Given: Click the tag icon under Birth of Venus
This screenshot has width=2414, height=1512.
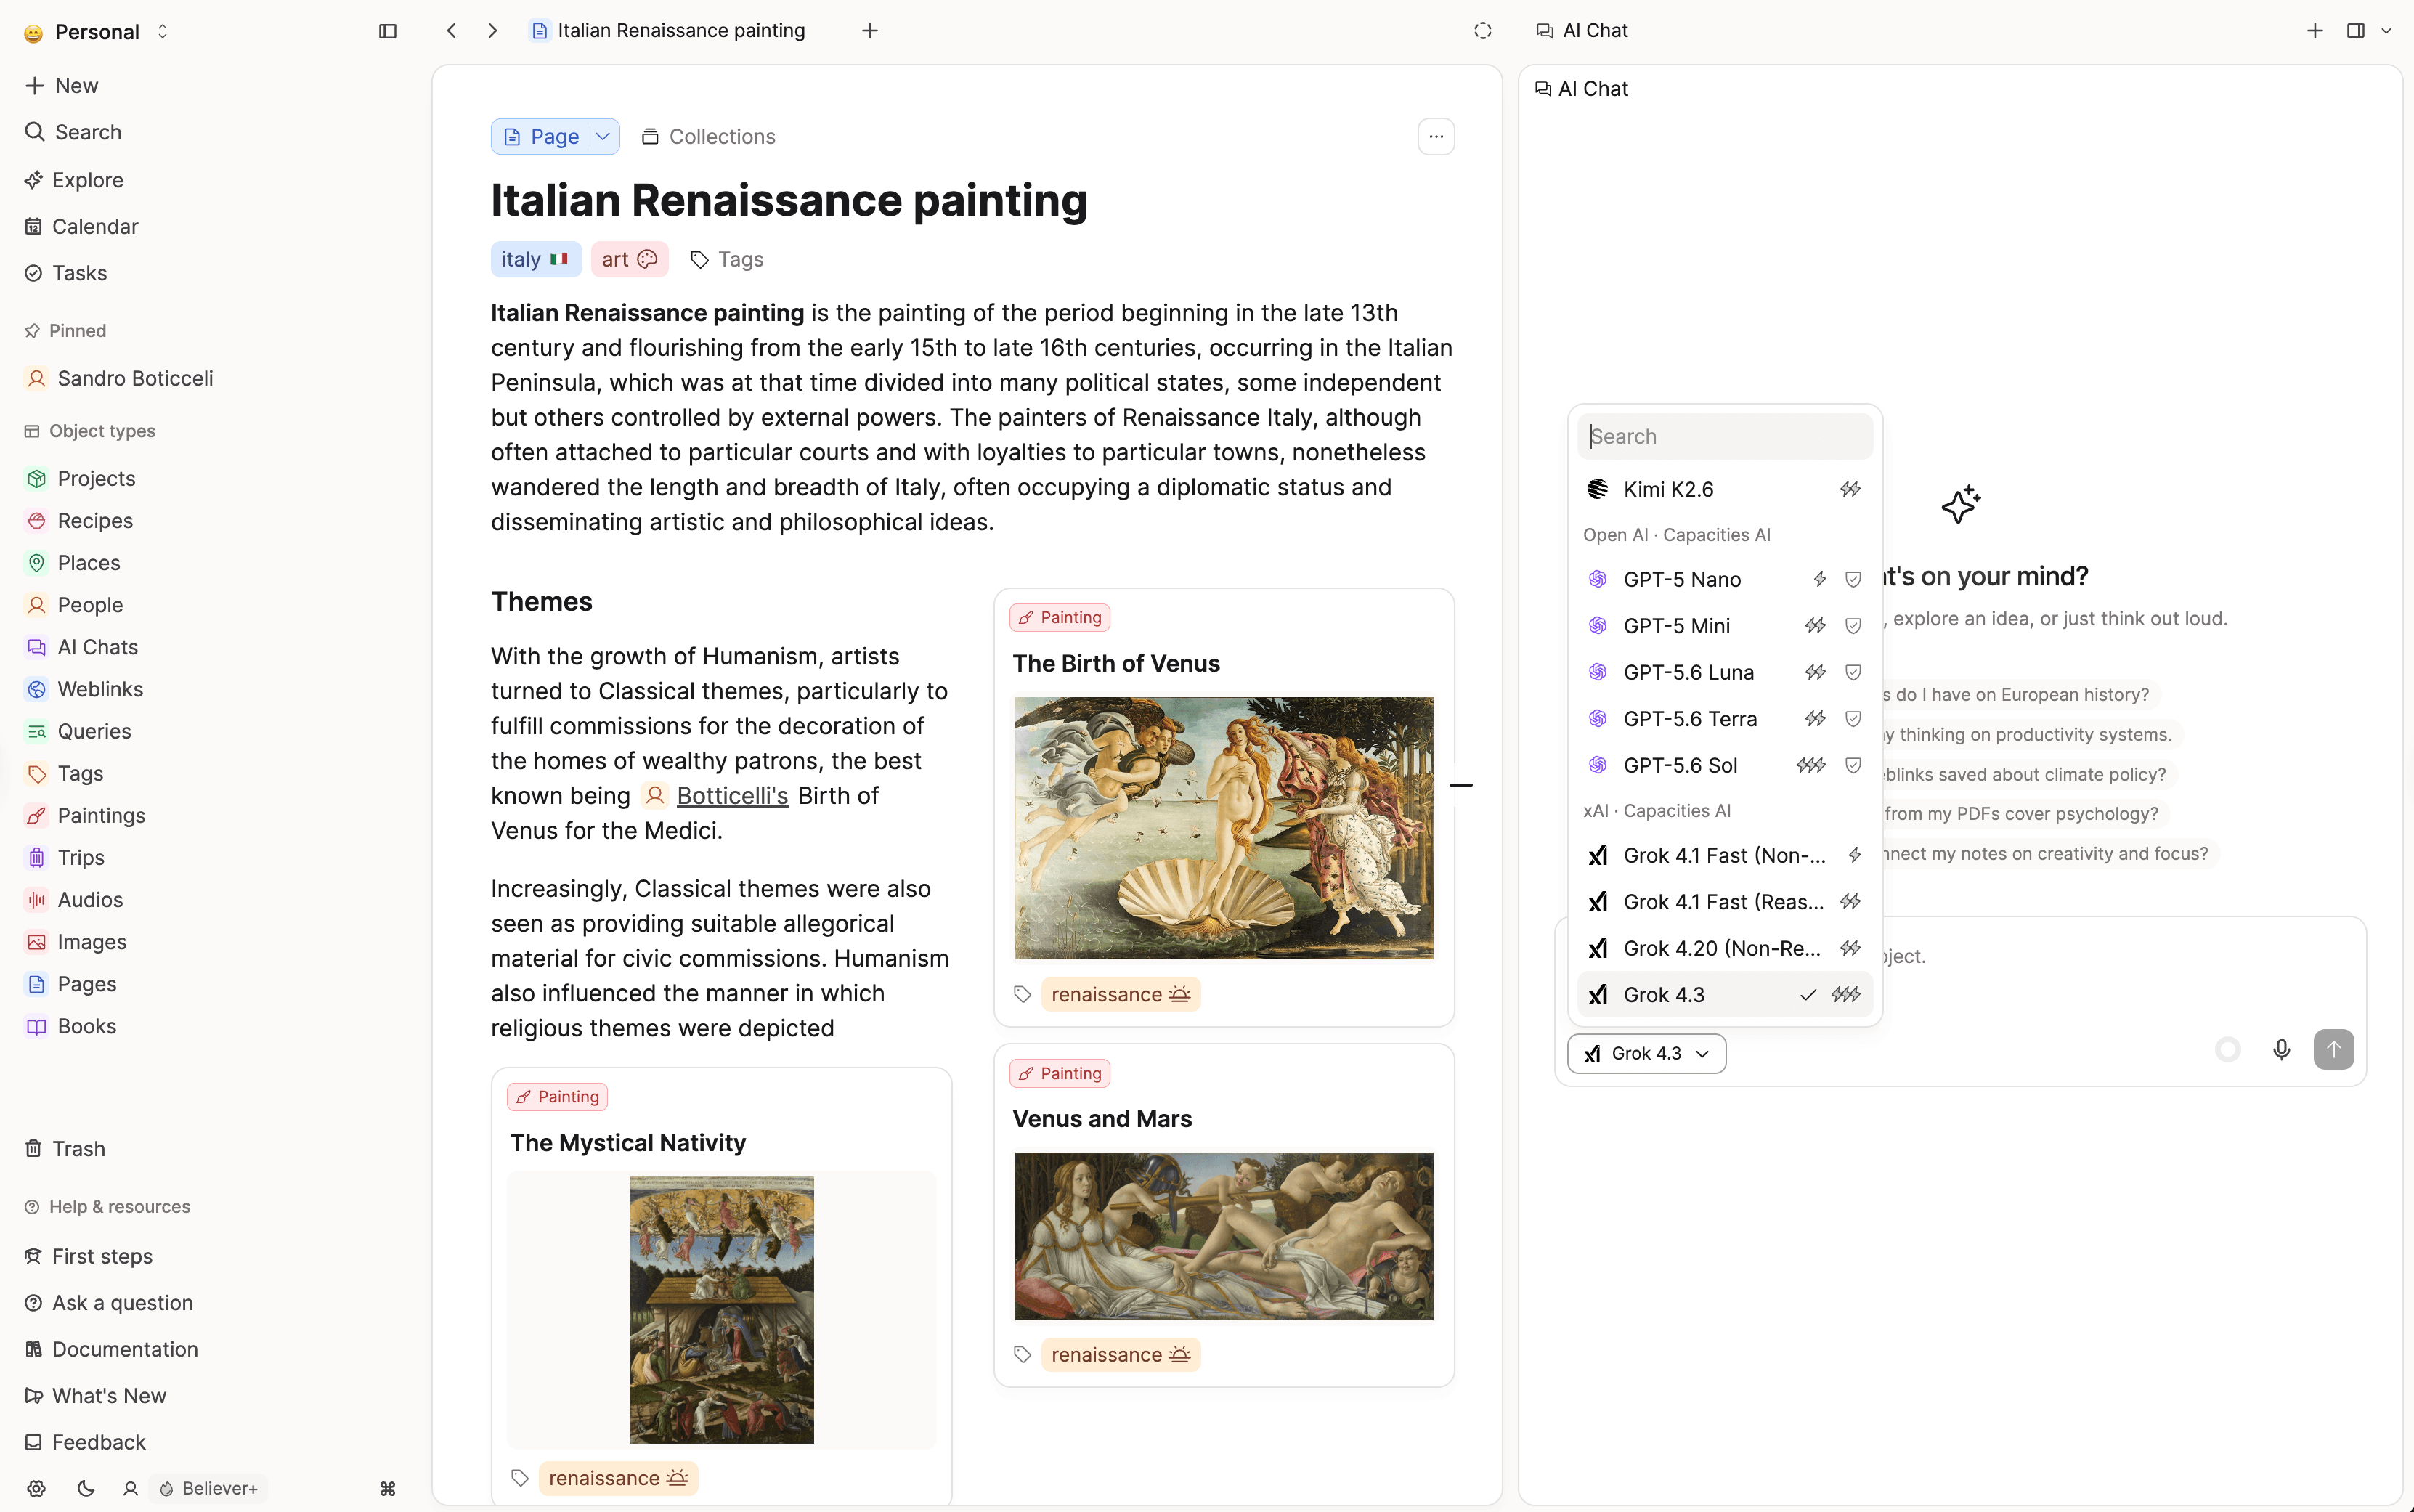Looking at the screenshot, I should [1022, 994].
